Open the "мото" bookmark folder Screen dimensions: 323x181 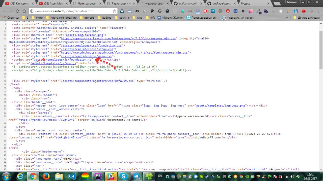37,18
